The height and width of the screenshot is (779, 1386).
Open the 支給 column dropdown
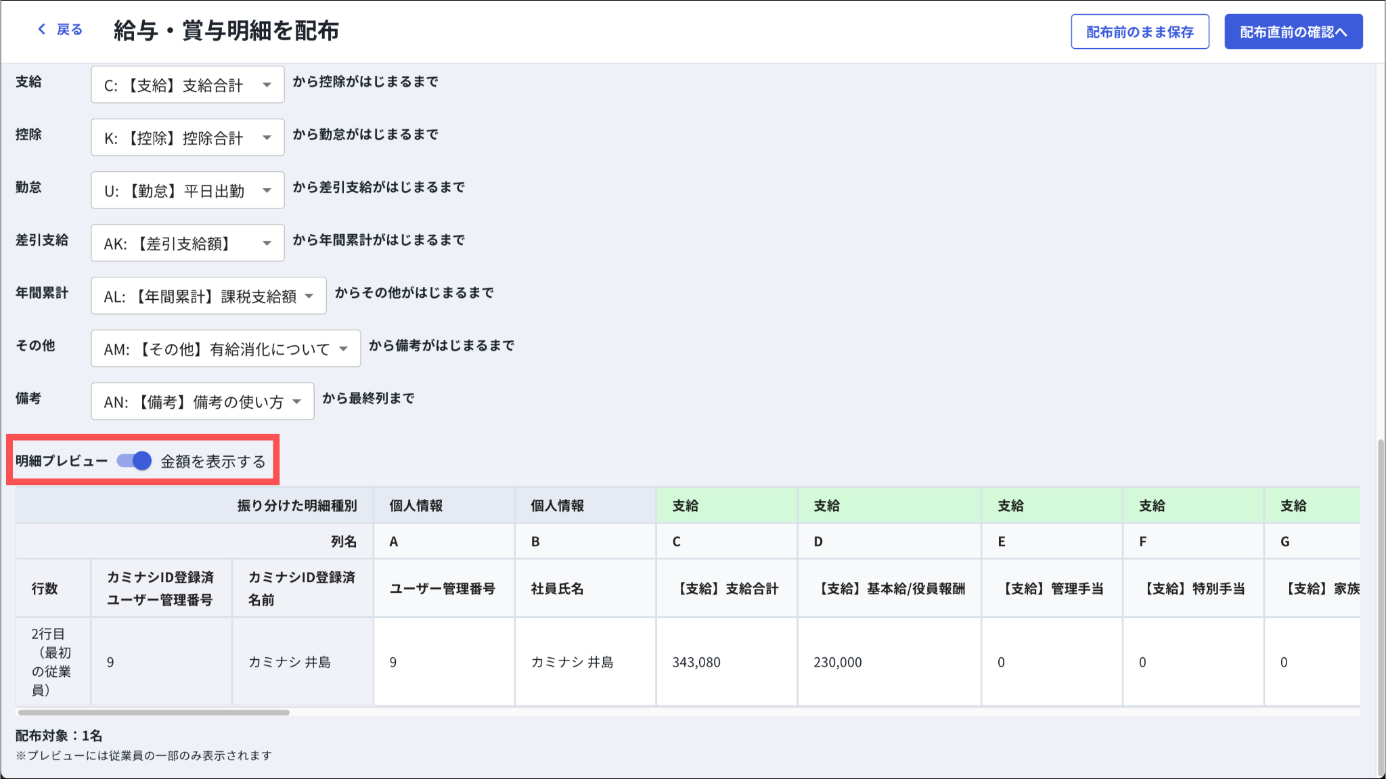click(x=187, y=85)
